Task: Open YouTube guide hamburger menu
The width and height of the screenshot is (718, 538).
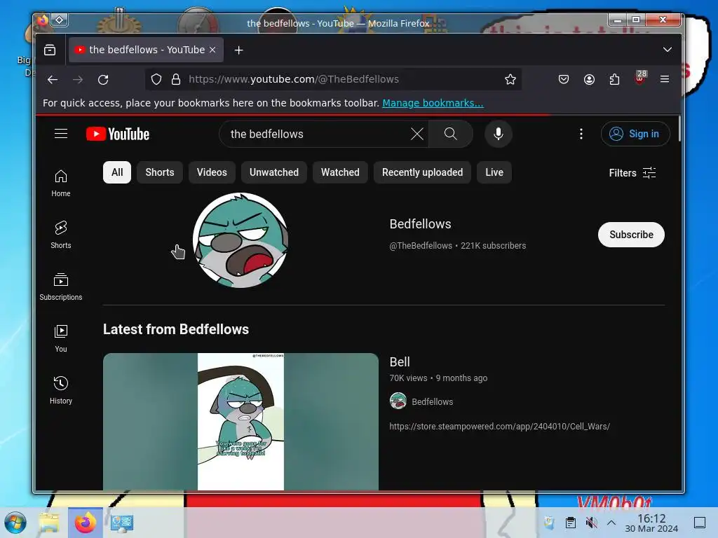Action: coord(61,134)
